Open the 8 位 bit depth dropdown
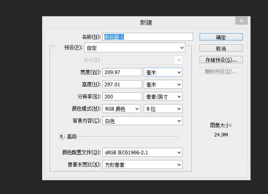This screenshot has height=194, width=268. click(163, 109)
